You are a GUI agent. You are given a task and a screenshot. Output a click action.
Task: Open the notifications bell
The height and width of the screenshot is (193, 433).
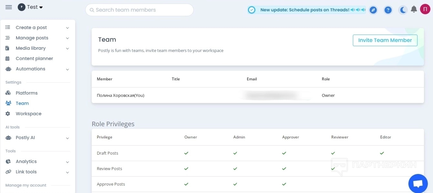[x=414, y=10]
